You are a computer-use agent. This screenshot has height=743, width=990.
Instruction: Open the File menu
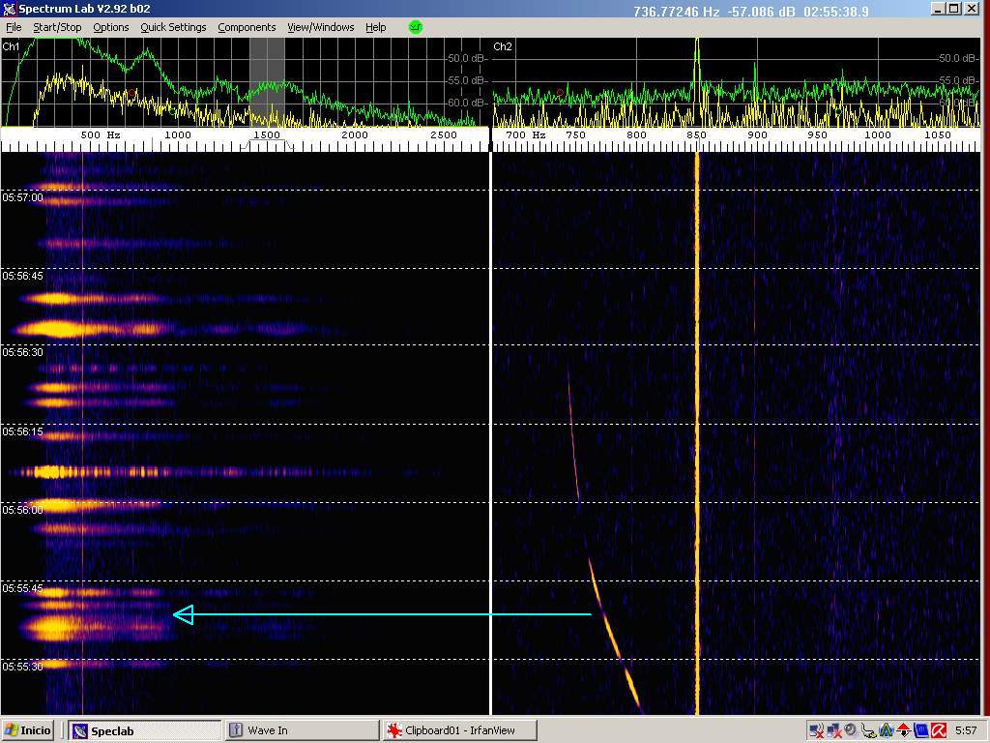click(14, 27)
